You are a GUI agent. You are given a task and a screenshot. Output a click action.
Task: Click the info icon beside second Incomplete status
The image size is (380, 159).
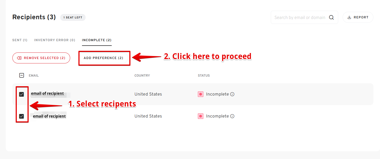tap(232, 116)
